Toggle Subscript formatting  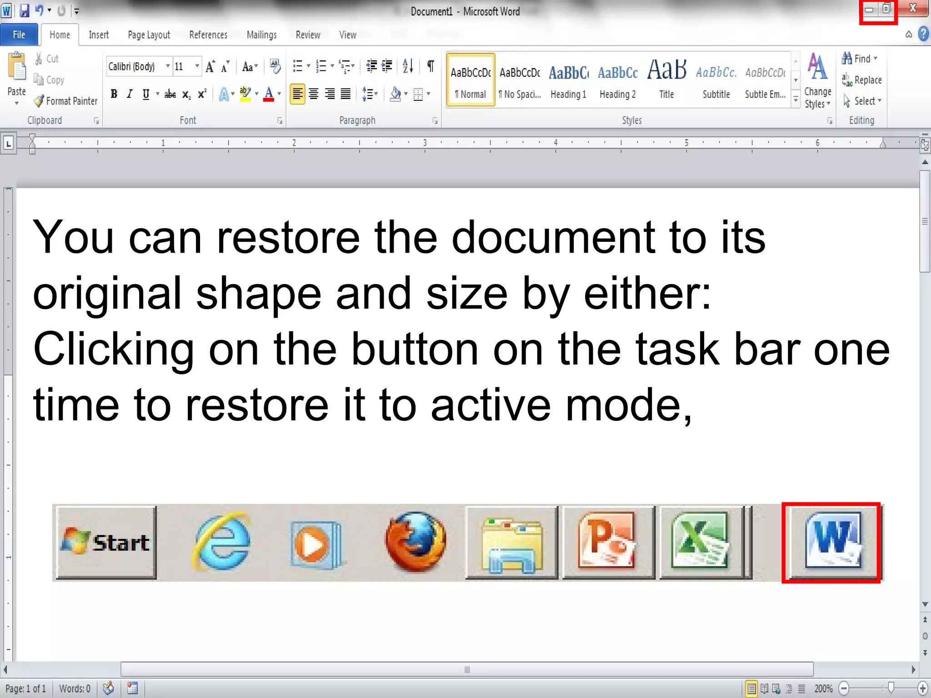click(x=186, y=94)
